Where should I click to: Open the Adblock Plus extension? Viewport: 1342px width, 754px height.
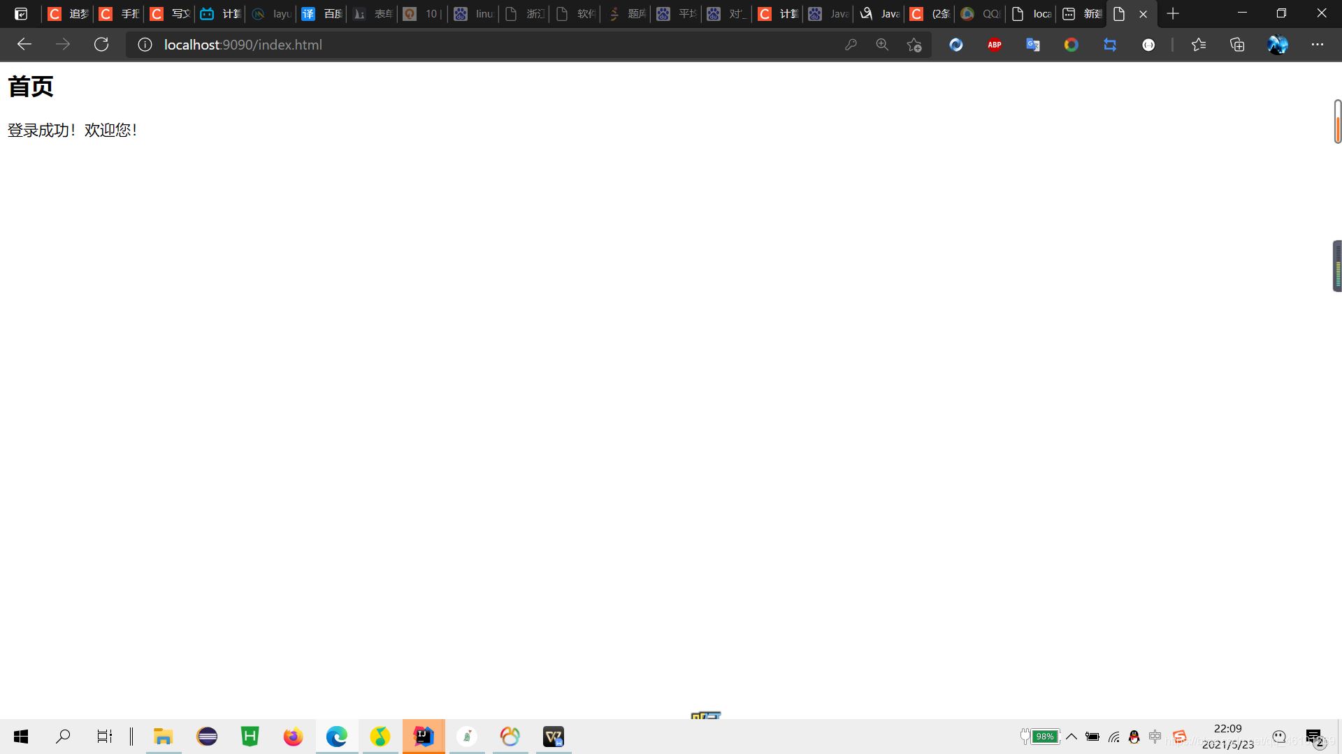[994, 44]
